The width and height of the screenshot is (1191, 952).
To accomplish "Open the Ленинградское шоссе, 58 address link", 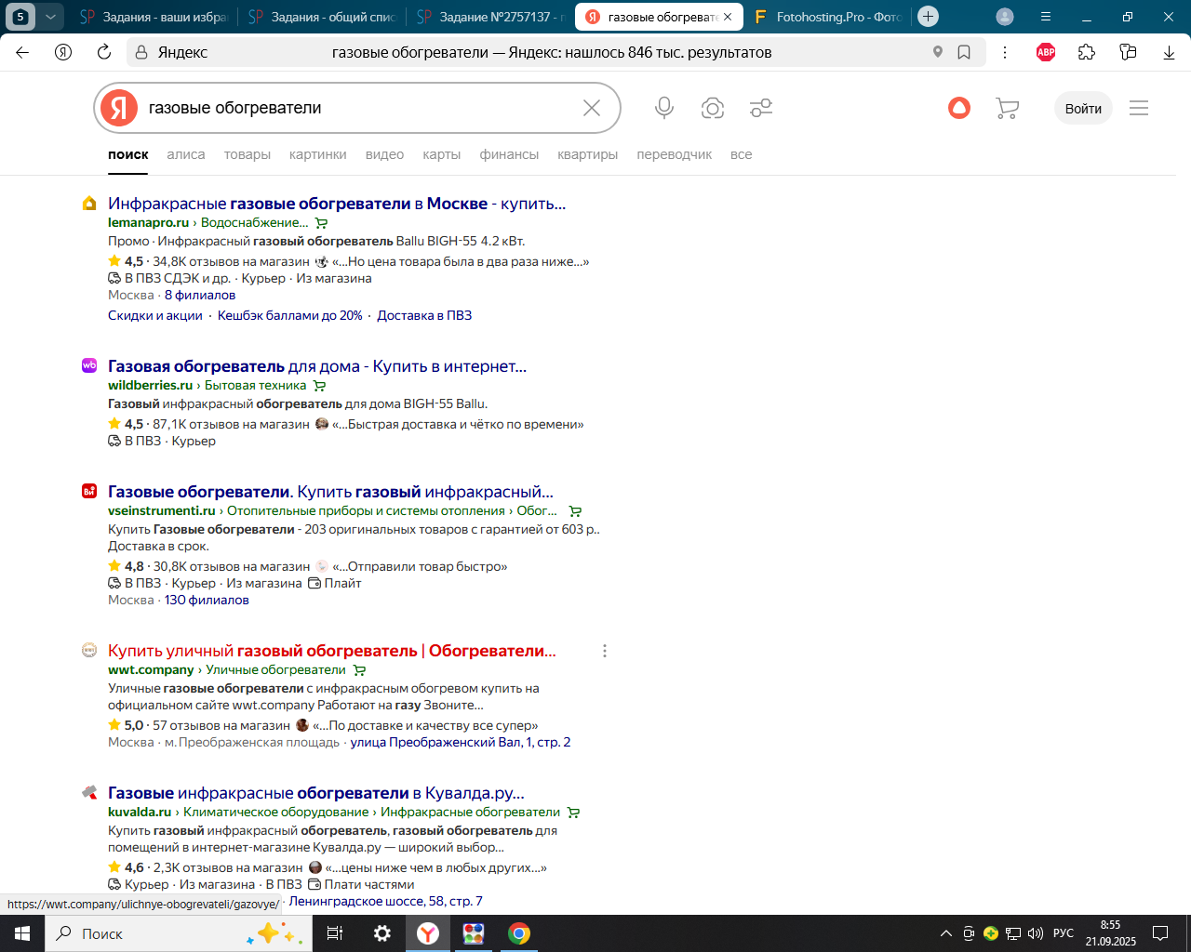I will (x=386, y=901).
